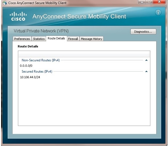Close the AnyConnect window

point(159,2)
